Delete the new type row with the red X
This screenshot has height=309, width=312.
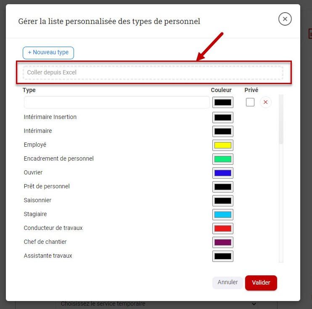point(265,102)
